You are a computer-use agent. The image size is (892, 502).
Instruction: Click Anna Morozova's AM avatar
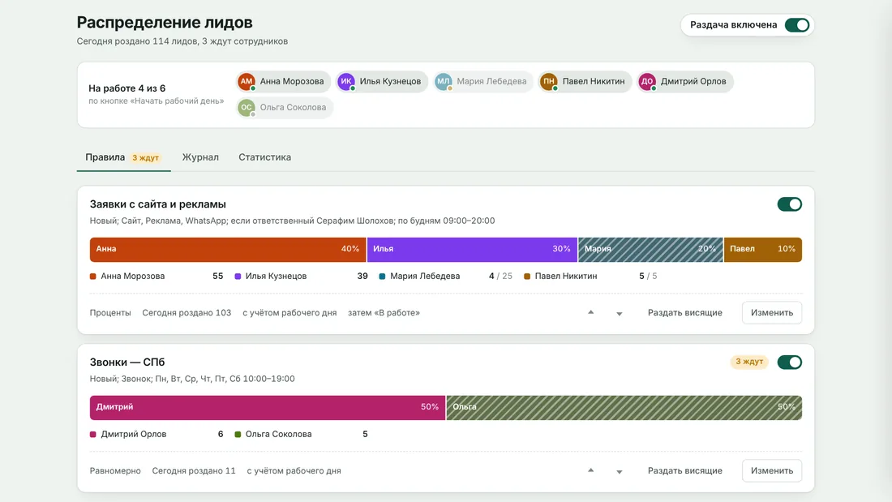click(246, 81)
